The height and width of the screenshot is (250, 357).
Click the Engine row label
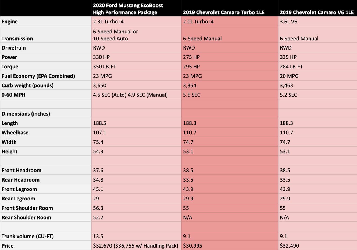point(46,22)
